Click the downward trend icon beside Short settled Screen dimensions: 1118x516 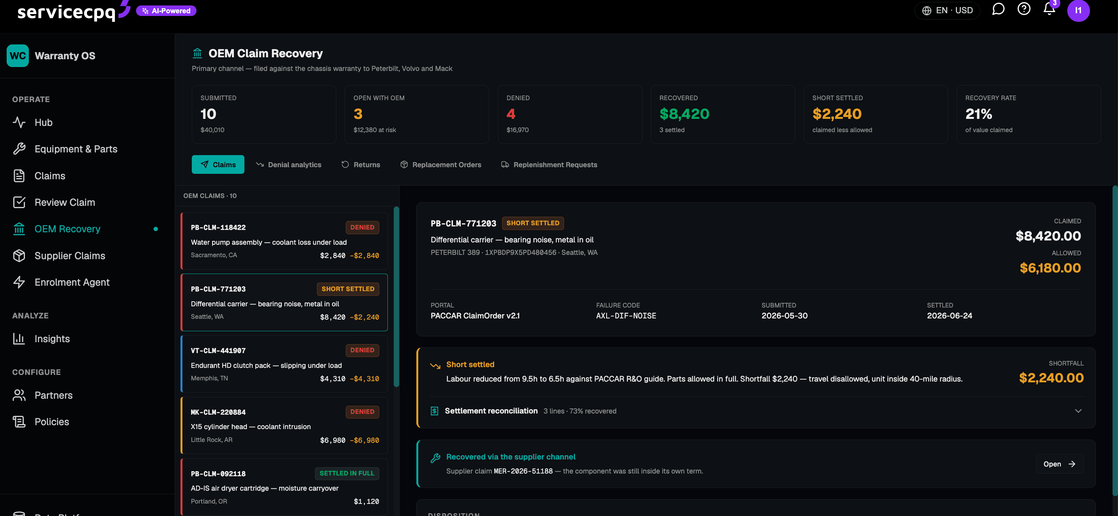(x=435, y=366)
